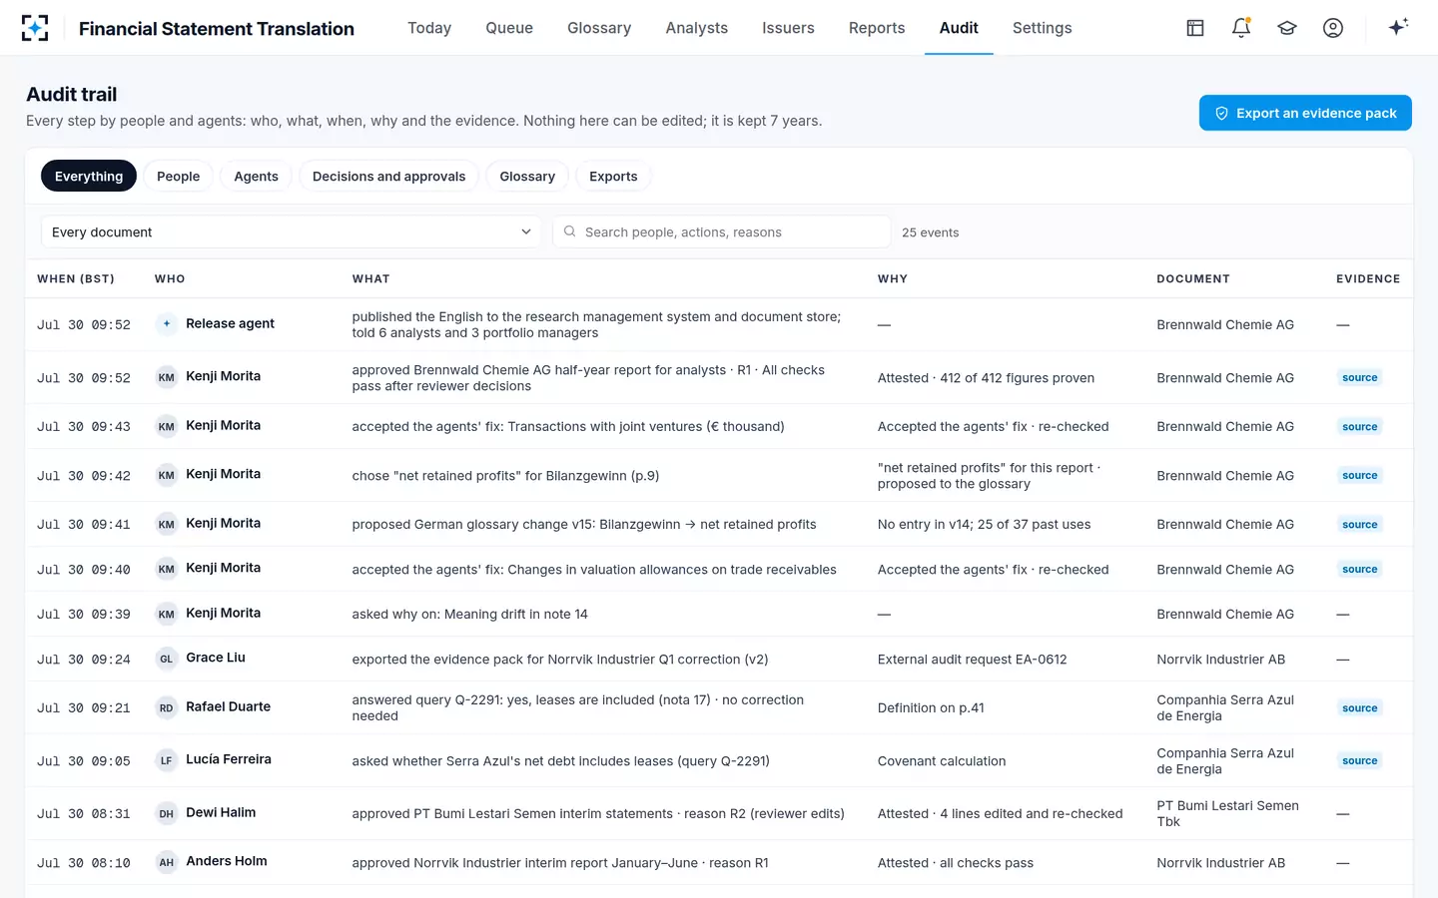Open Every document dropdown
This screenshot has width=1438, height=898.
coord(291,231)
